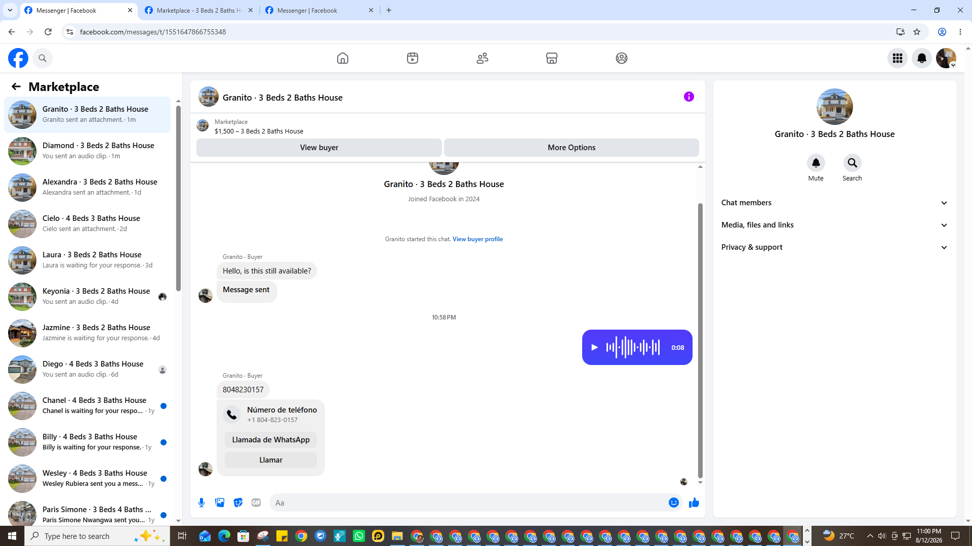Open Jazmine · 3 Beds 2 Baths House chat

[88, 333]
